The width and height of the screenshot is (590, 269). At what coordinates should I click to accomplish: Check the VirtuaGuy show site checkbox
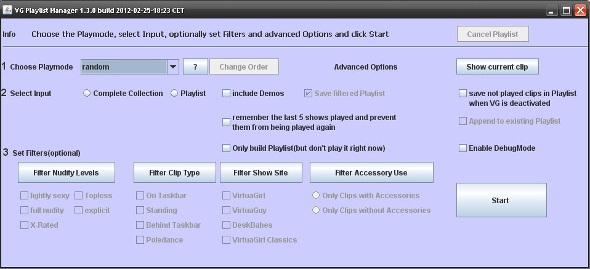click(226, 211)
